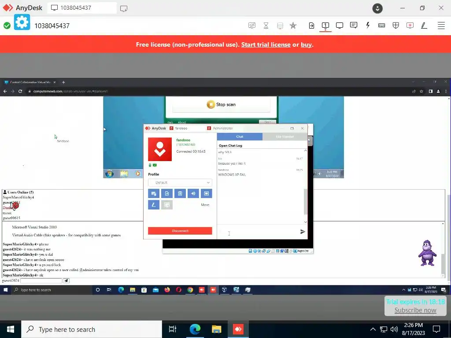This screenshot has height=338, width=451.
Task: Click the chat scrollbar up arrow
Action: coord(306,151)
